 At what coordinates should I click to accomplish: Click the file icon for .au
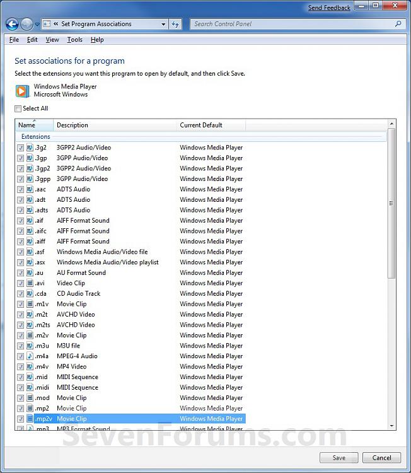pos(30,272)
